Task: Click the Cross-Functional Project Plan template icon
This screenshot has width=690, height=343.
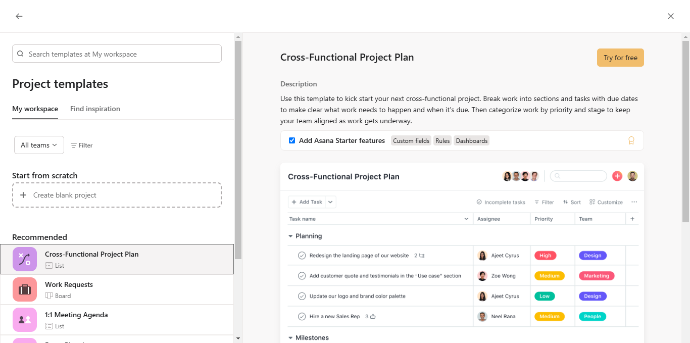Action: pos(25,259)
